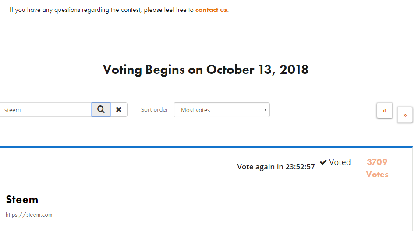Click the Voted checkmark icon
Viewport: 418px width, 245px height.
(323, 162)
